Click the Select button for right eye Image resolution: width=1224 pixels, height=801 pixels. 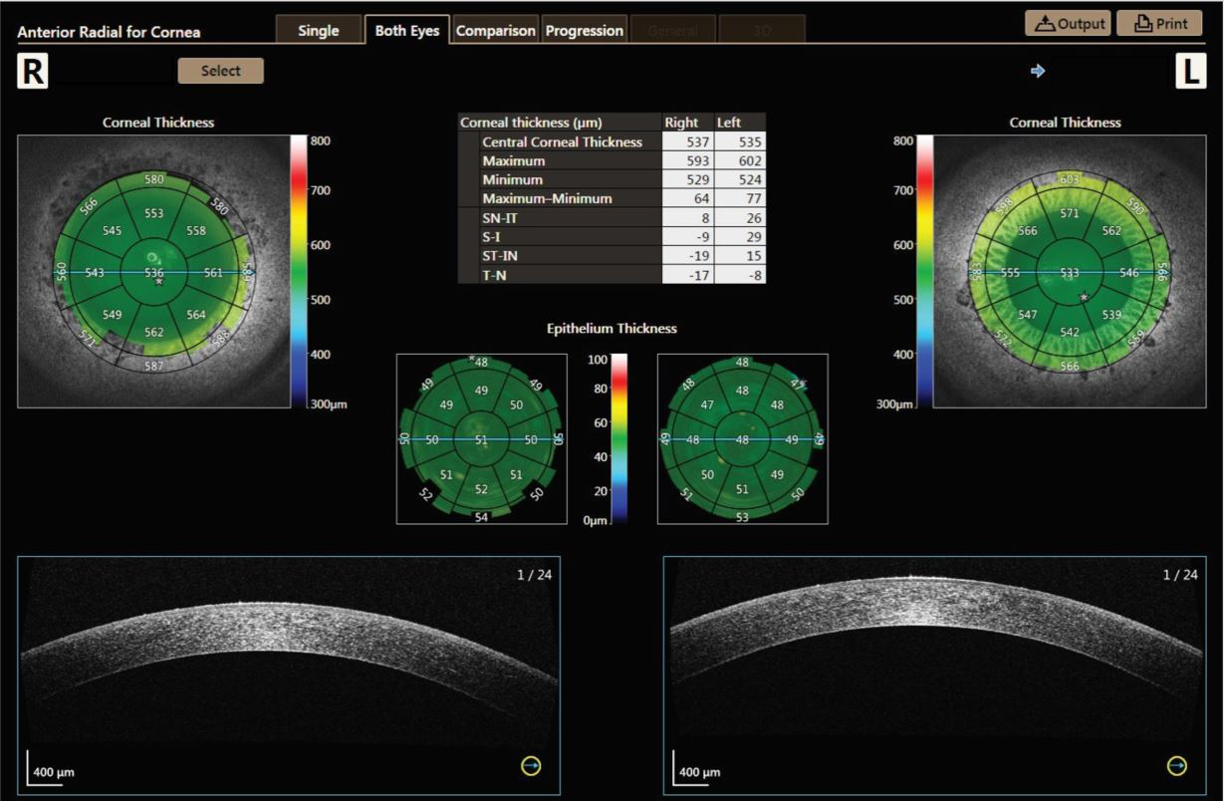coord(221,71)
